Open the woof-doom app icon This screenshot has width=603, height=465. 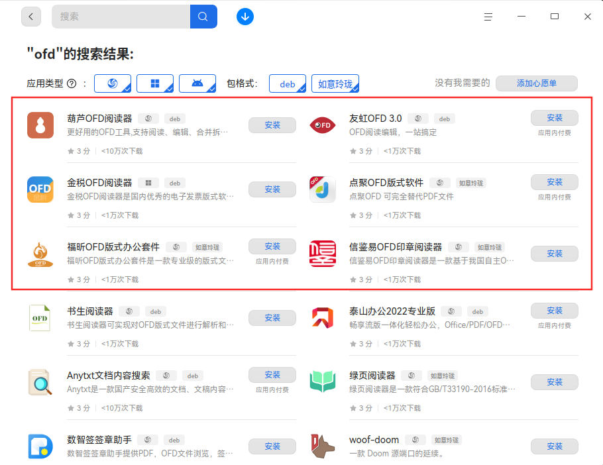pos(323,446)
